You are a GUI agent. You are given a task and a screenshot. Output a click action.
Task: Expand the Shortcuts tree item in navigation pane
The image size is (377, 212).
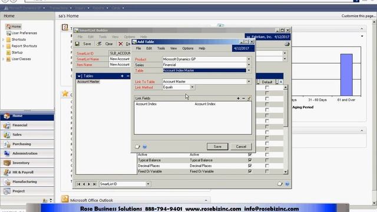point(3,39)
